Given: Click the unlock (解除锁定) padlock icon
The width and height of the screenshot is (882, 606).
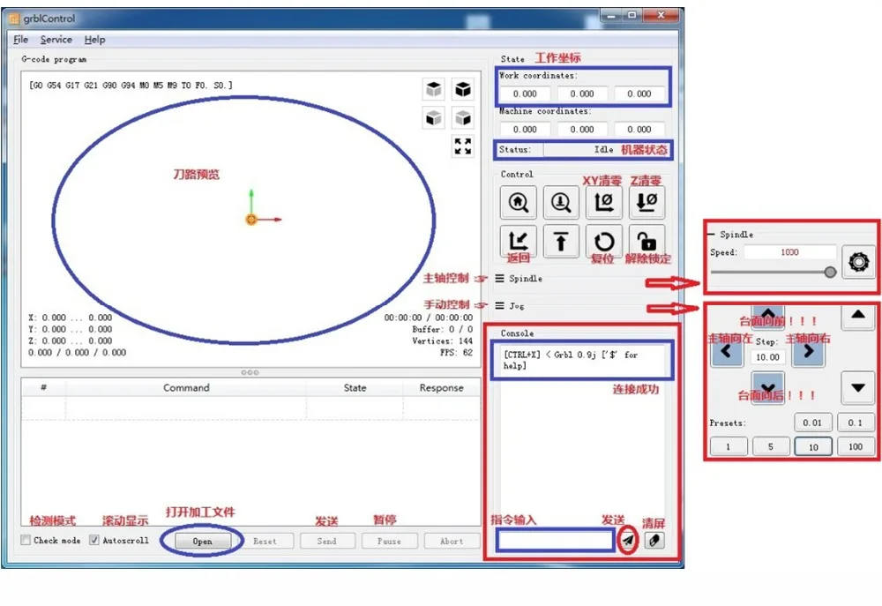Looking at the screenshot, I should [x=647, y=242].
